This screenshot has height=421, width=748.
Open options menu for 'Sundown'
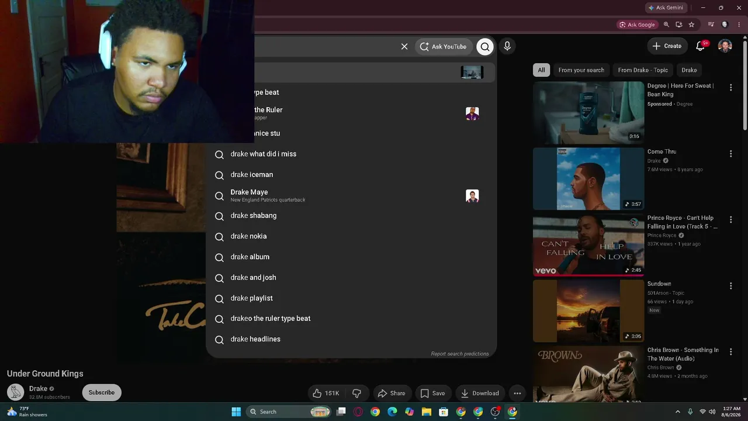pyautogui.click(x=730, y=286)
